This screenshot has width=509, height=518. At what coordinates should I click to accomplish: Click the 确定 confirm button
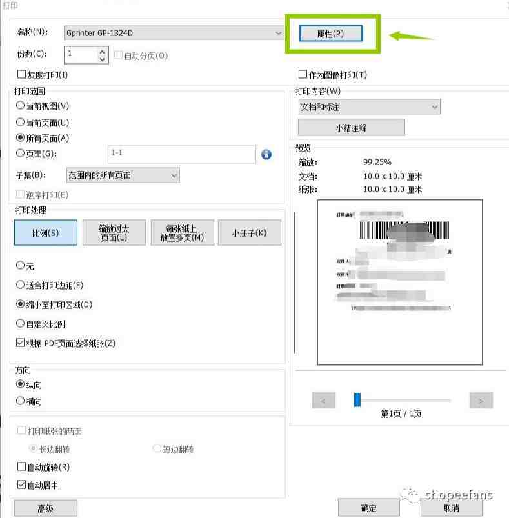click(368, 508)
